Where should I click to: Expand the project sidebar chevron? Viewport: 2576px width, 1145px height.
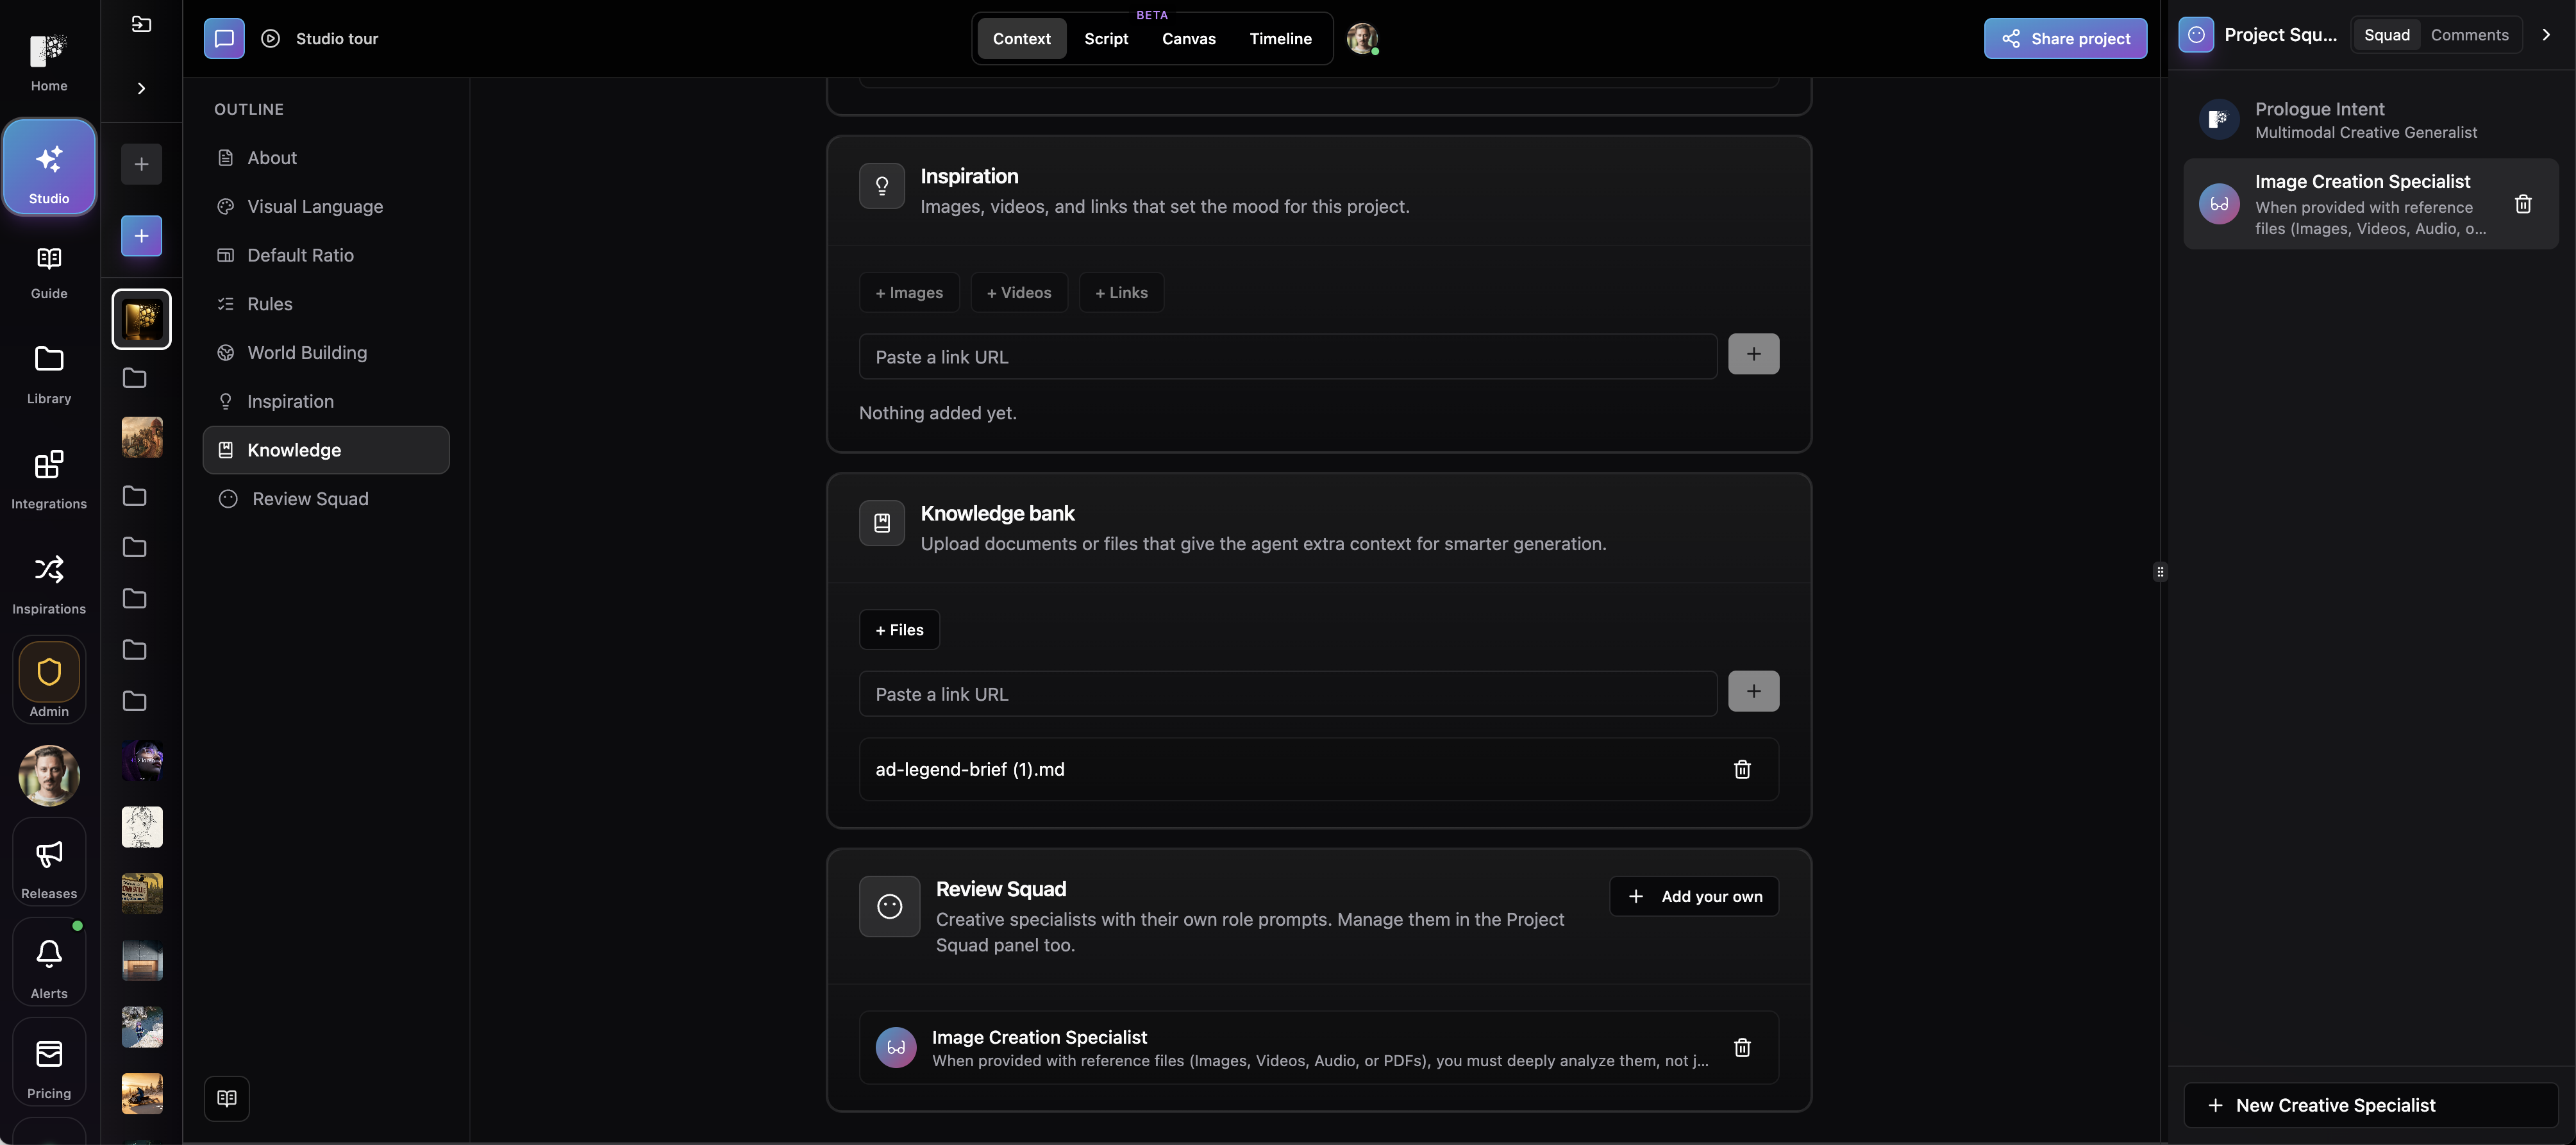coord(141,88)
